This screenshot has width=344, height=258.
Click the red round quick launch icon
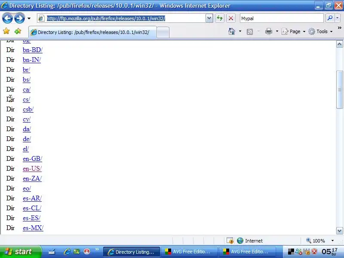[x=87, y=252]
